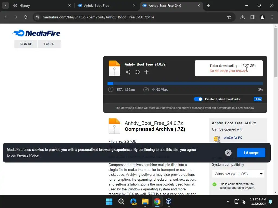Click the plus icon to save file

point(146,72)
